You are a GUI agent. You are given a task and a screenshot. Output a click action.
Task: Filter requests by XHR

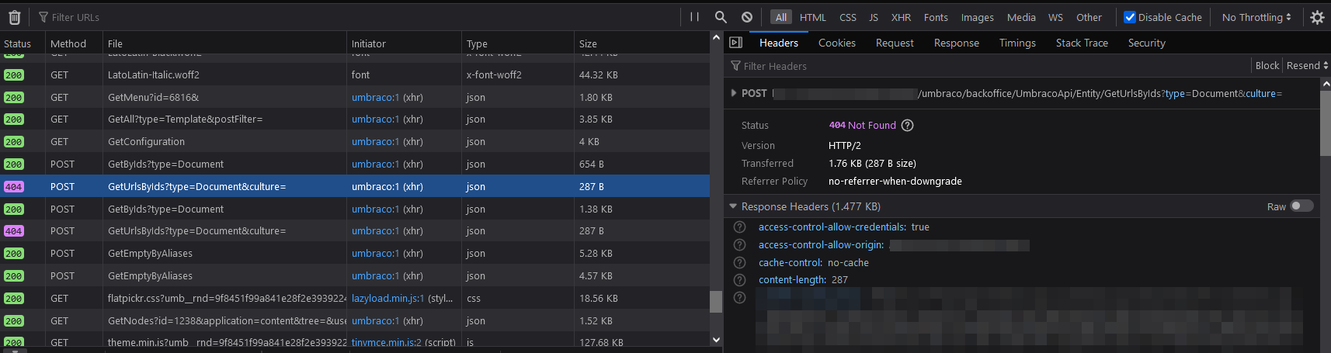coord(901,17)
